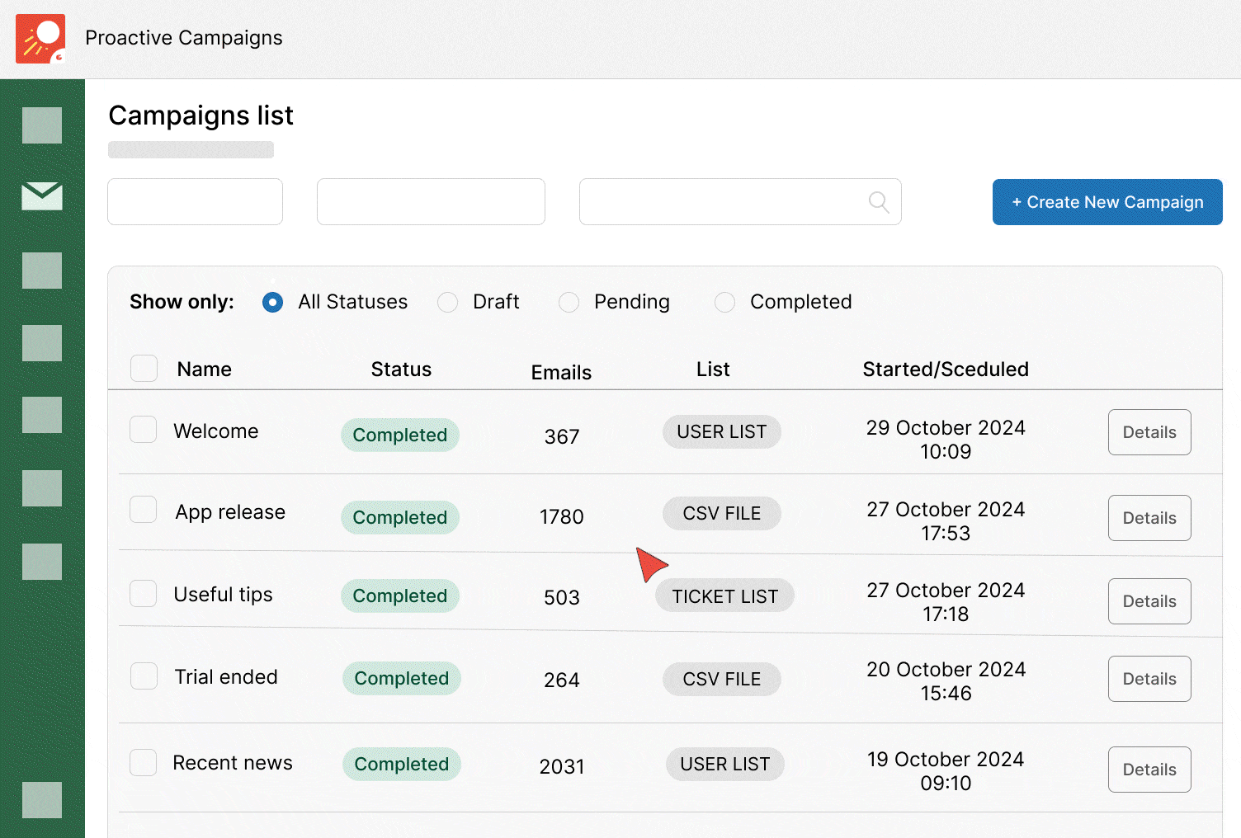The image size is (1241, 838).
Task: View Details of the Trial ended campaign
Action: point(1149,679)
